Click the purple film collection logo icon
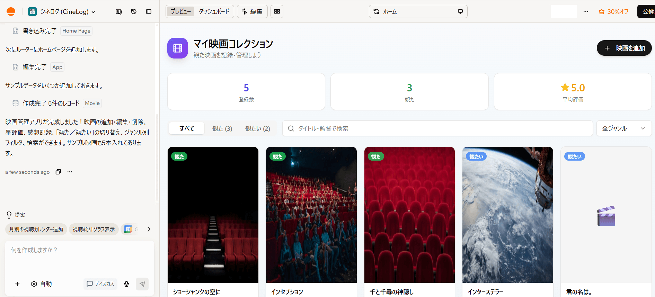 (178, 48)
